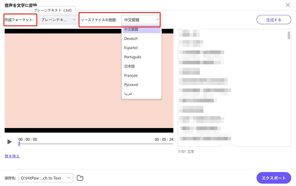Click the エクスポート export button
Screen dimensions: 296x186
[x=274, y=178]
